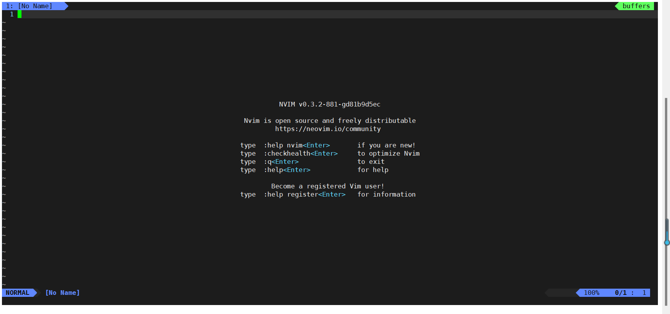
Task: Click the '0/1' line count indicator
Action: pos(620,293)
